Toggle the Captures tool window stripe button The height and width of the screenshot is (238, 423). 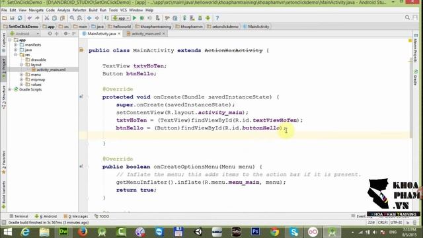4,42
